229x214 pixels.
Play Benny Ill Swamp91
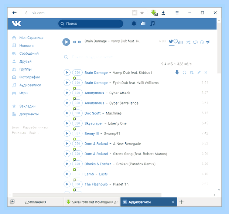[67, 133]
